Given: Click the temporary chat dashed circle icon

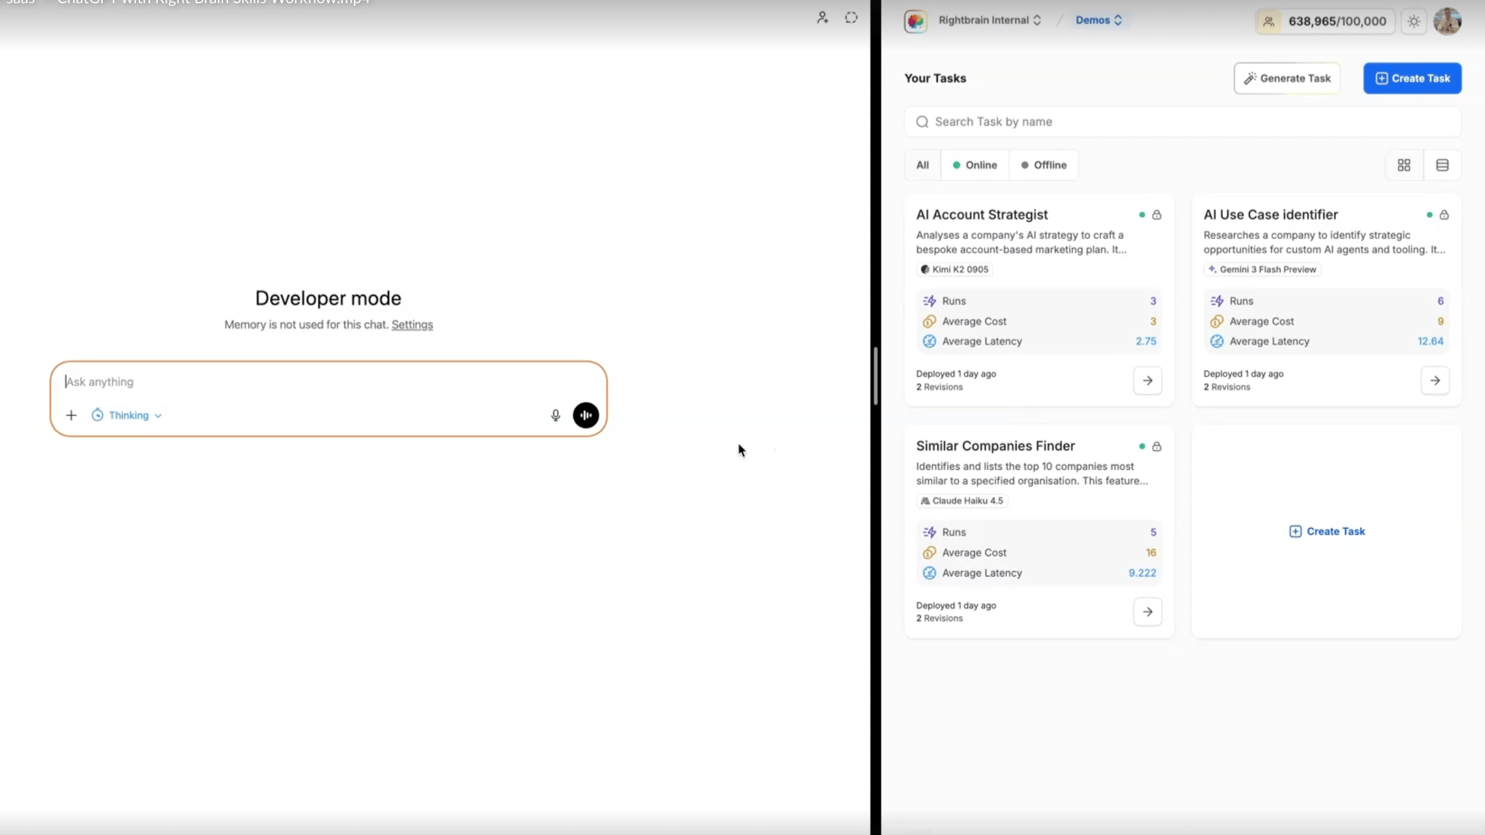Looking at the screenshot, I should (851, 18).
